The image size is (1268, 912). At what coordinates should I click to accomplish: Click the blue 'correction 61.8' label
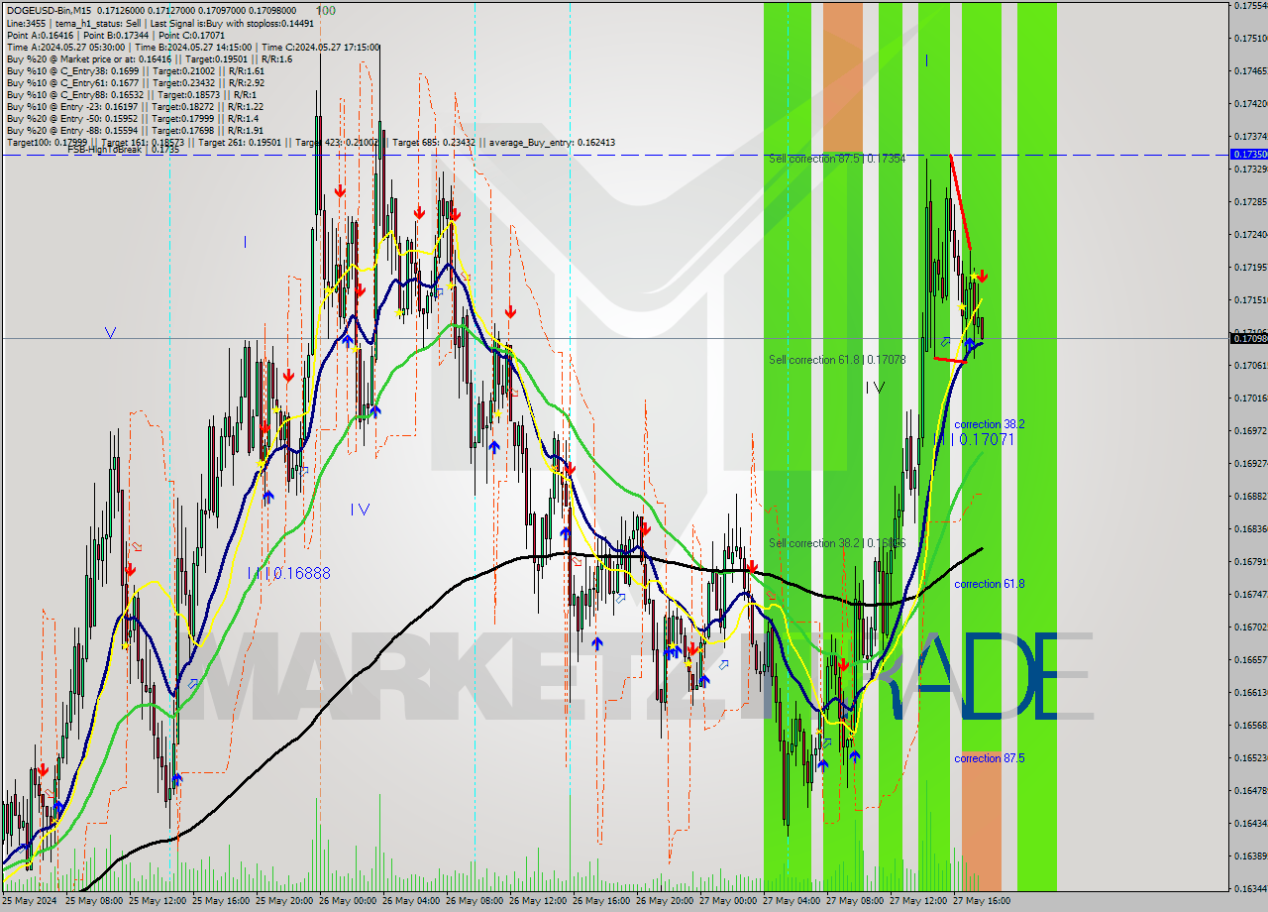click(x=989, y=584)
